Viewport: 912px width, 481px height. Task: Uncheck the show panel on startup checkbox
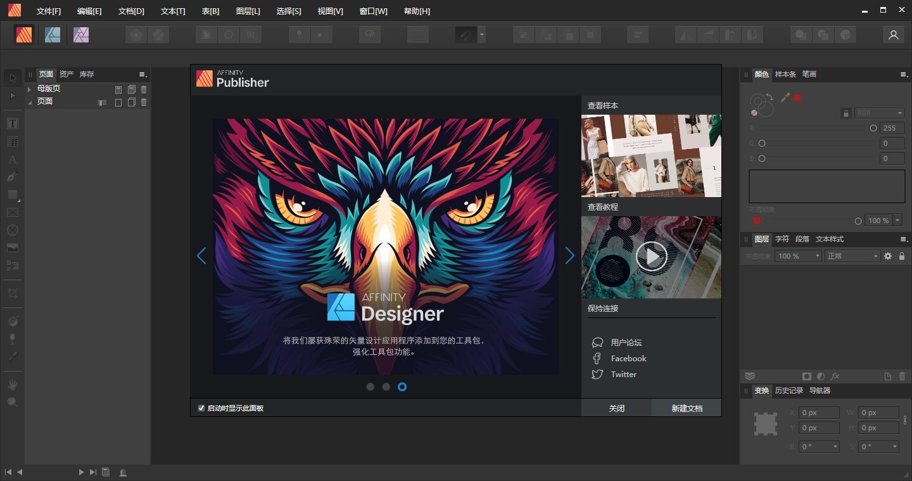click(x=201, y=408)
